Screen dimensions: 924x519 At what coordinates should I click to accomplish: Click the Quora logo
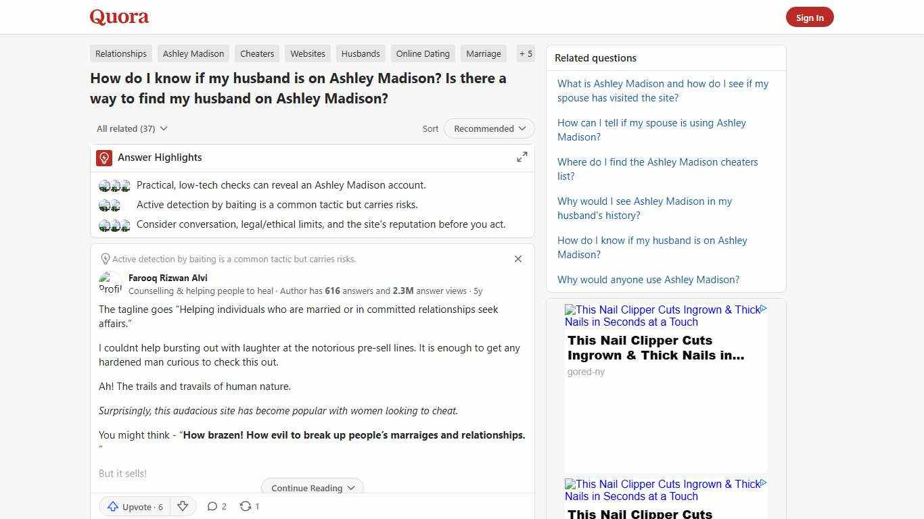[118, 17]
